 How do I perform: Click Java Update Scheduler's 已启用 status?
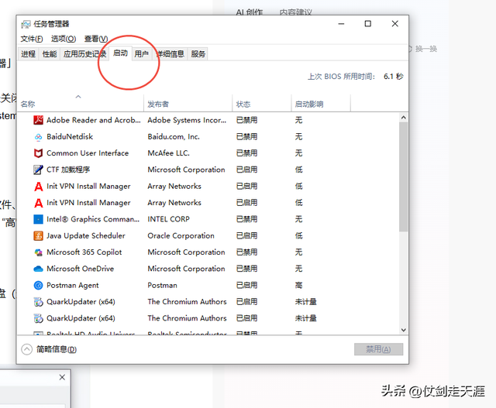click(x=246, y=236)
